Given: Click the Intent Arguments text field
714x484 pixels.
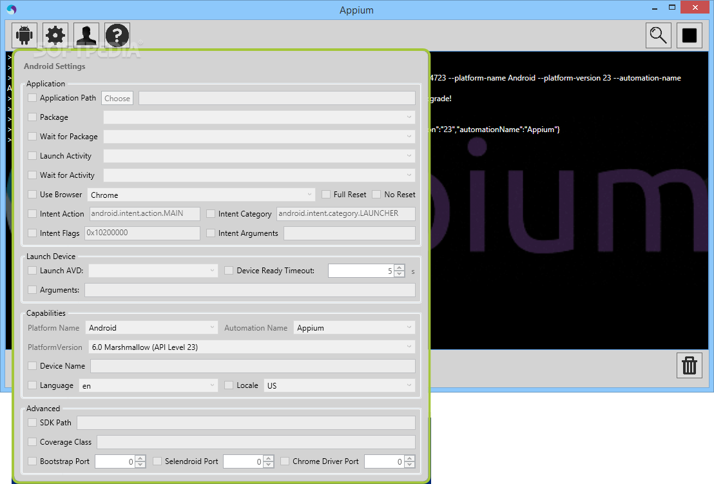Looking at the screenshot, I should (x=350, y=233).
